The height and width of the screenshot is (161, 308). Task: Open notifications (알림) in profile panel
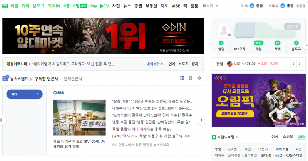(221, 46)
